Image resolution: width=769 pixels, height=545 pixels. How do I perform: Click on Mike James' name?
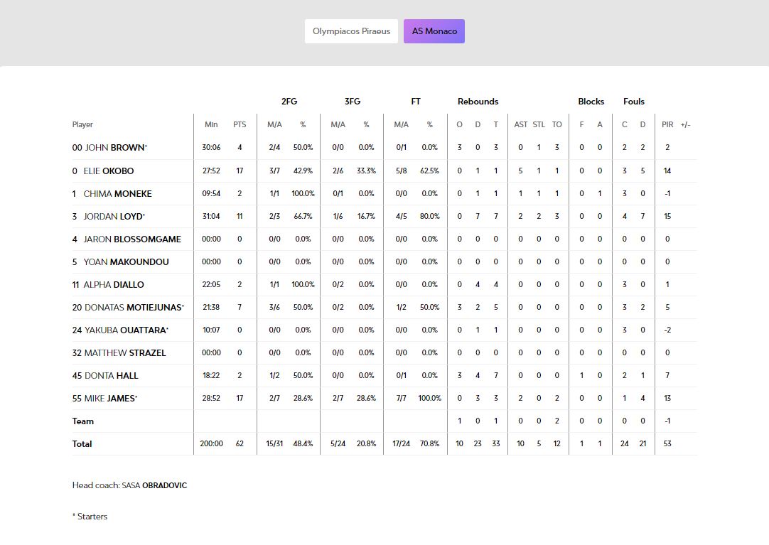[x=110, y=398]
